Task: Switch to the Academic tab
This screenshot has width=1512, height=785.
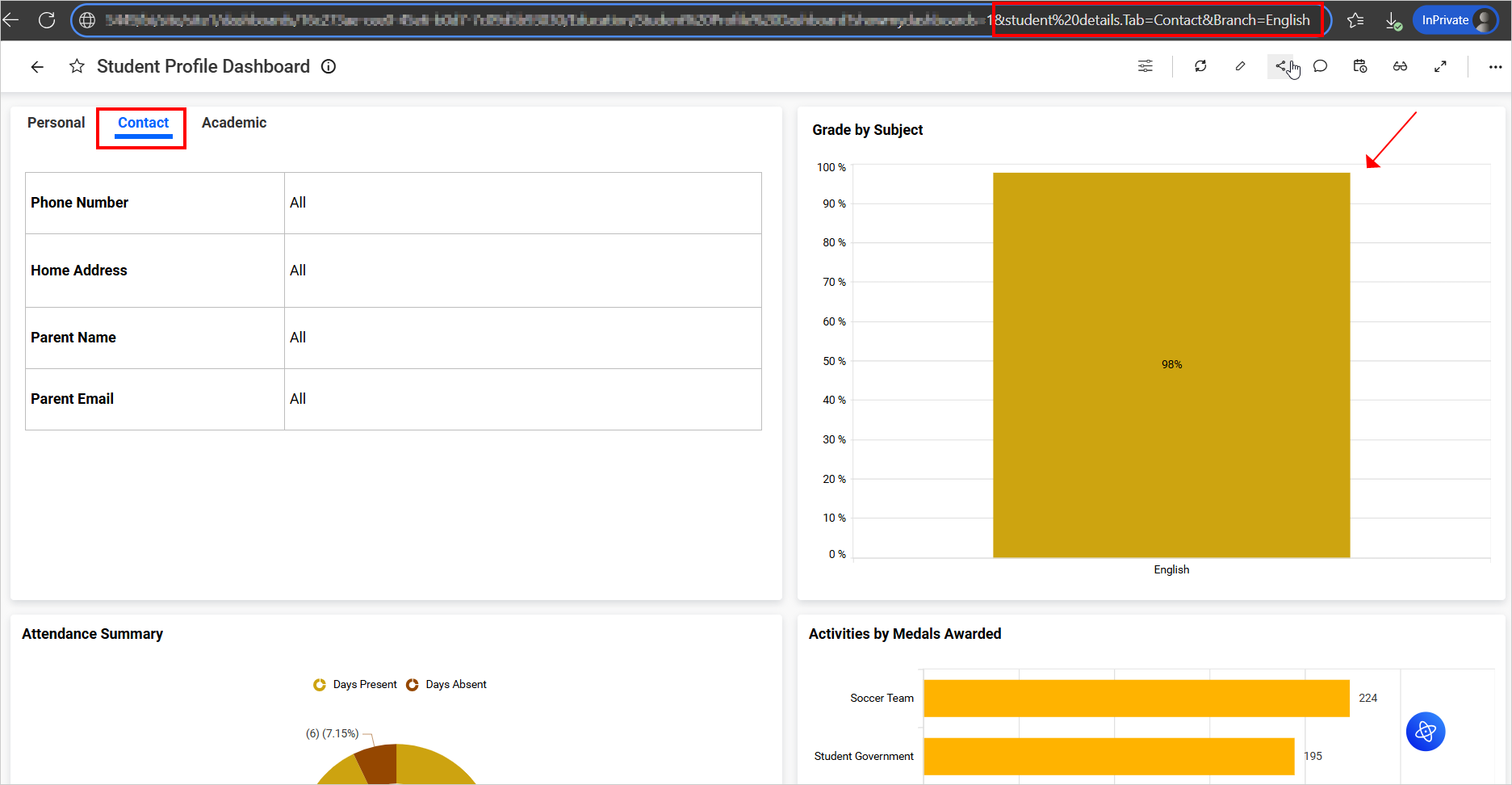Action: pyautogui.click(x=234, y=122)
